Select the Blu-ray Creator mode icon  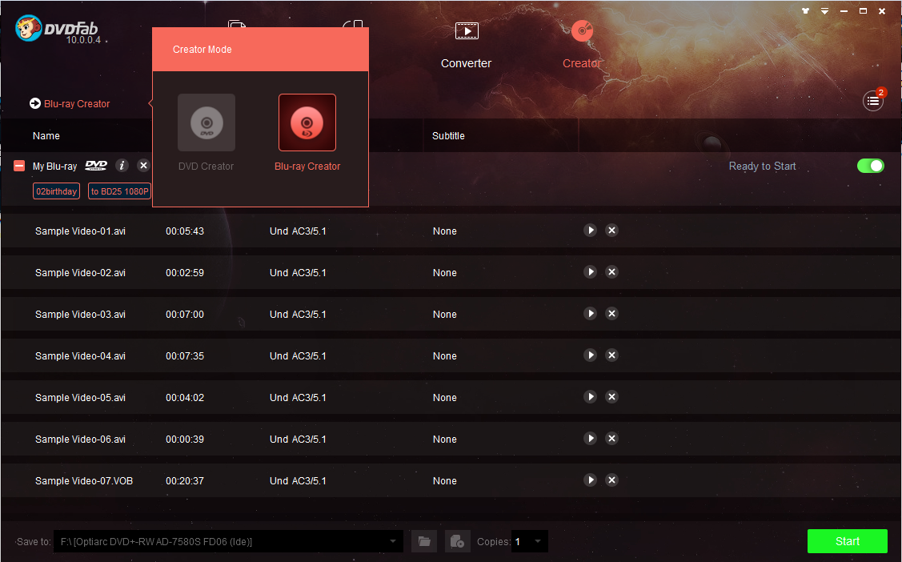coord(307,122)
